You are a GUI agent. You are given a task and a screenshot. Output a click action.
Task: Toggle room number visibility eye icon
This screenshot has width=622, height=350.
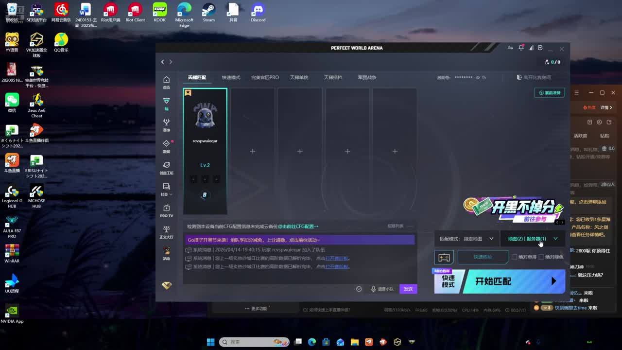(478, 77)
